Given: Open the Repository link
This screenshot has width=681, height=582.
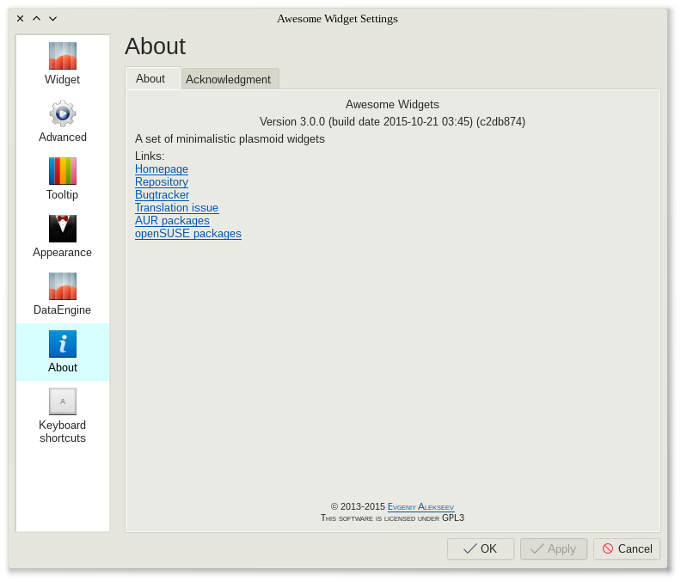Looking at the screenshot, I should [162, 182].
